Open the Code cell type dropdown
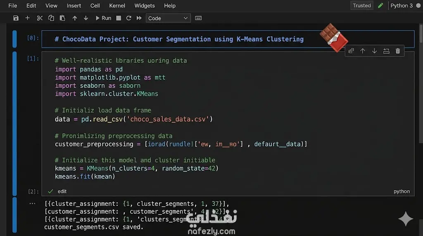423x236 pixels. pos(168,18)
